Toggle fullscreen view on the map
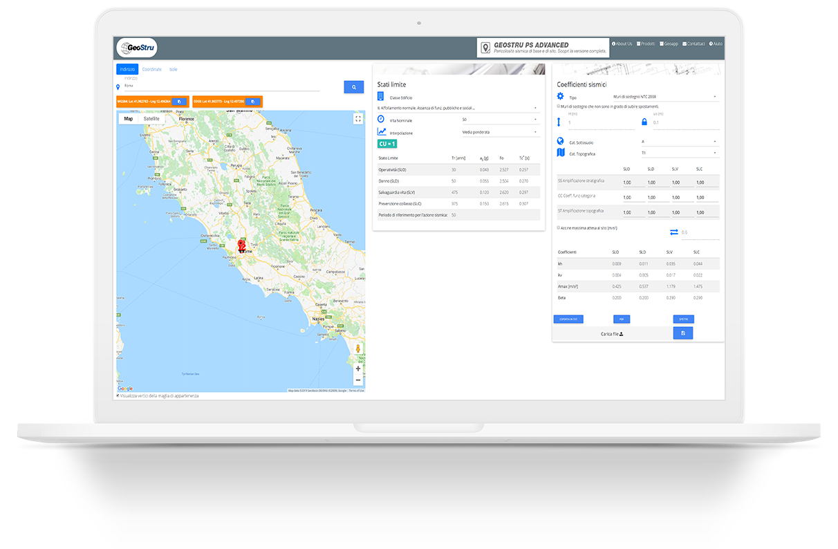Screen dimensions: 838x549 [357, 119]
